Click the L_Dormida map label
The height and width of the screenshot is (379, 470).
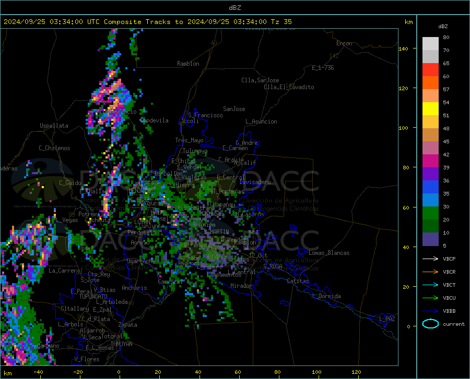click(x=326, y=296)
